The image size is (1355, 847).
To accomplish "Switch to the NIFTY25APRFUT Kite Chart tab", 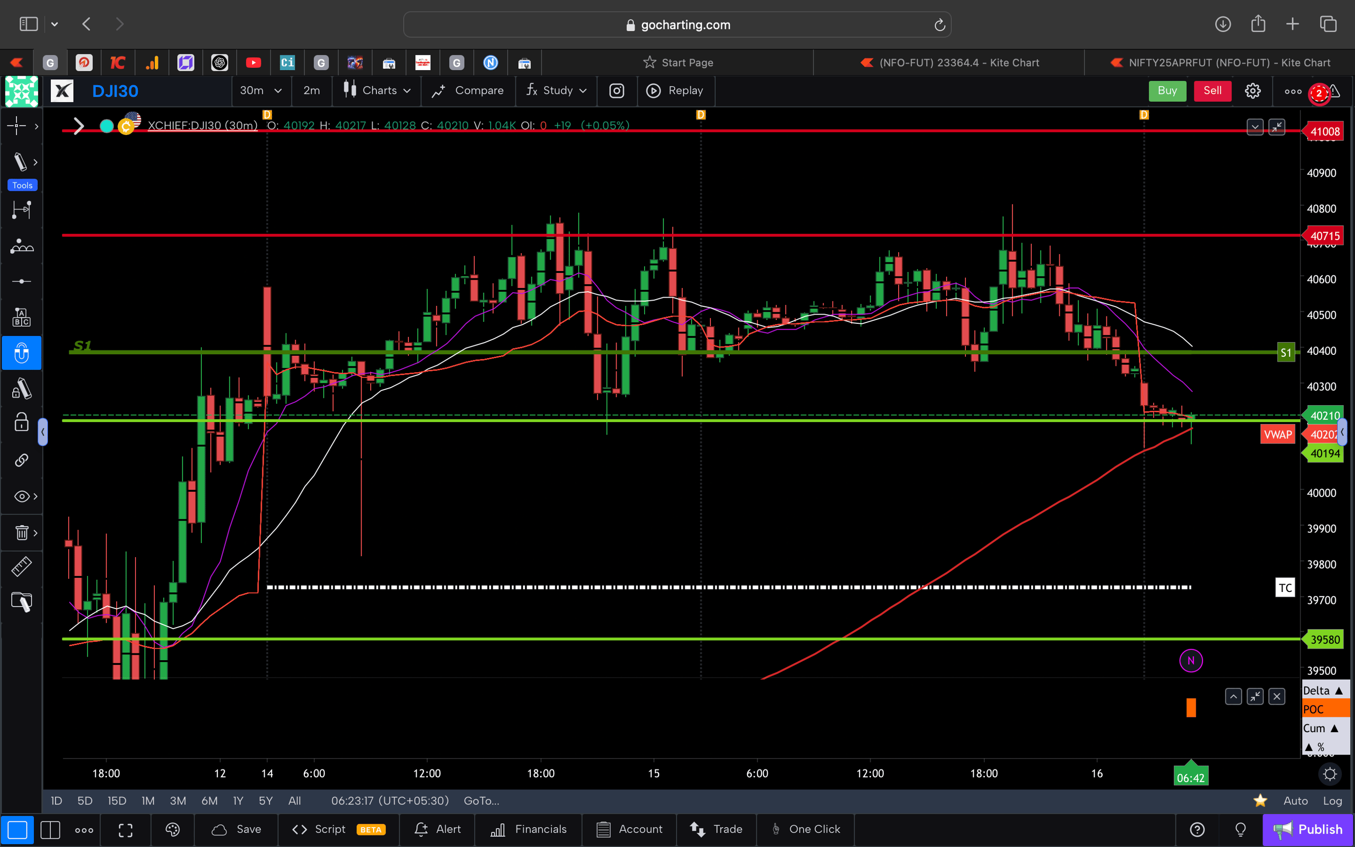I will (x=1219, y=62).
